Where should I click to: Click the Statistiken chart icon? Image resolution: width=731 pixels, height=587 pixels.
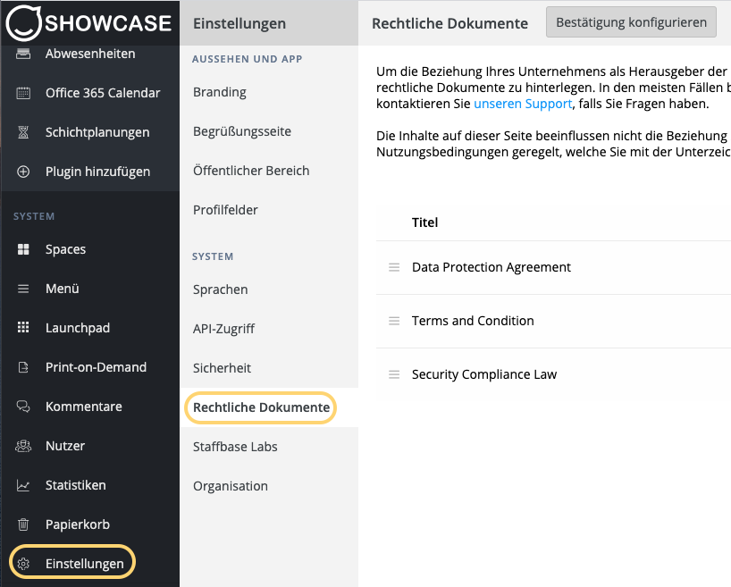coord(23,485)
